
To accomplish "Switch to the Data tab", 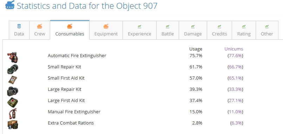I will tap(19, 30).
